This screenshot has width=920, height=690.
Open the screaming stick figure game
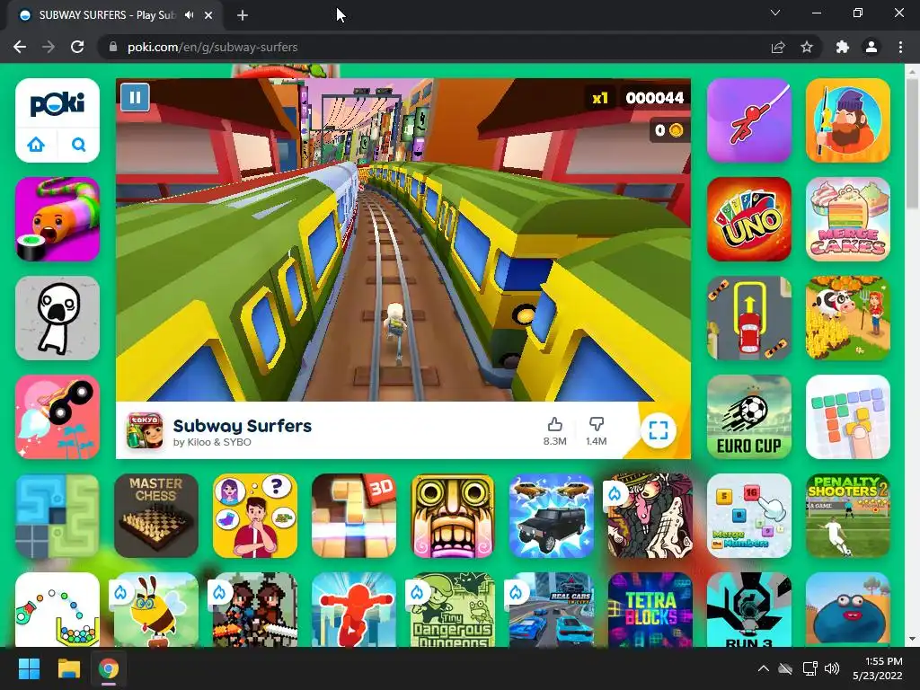click(x=57, y=318)
